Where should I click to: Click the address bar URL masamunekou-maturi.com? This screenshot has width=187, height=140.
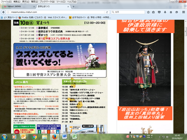click(x=24, y=12)
